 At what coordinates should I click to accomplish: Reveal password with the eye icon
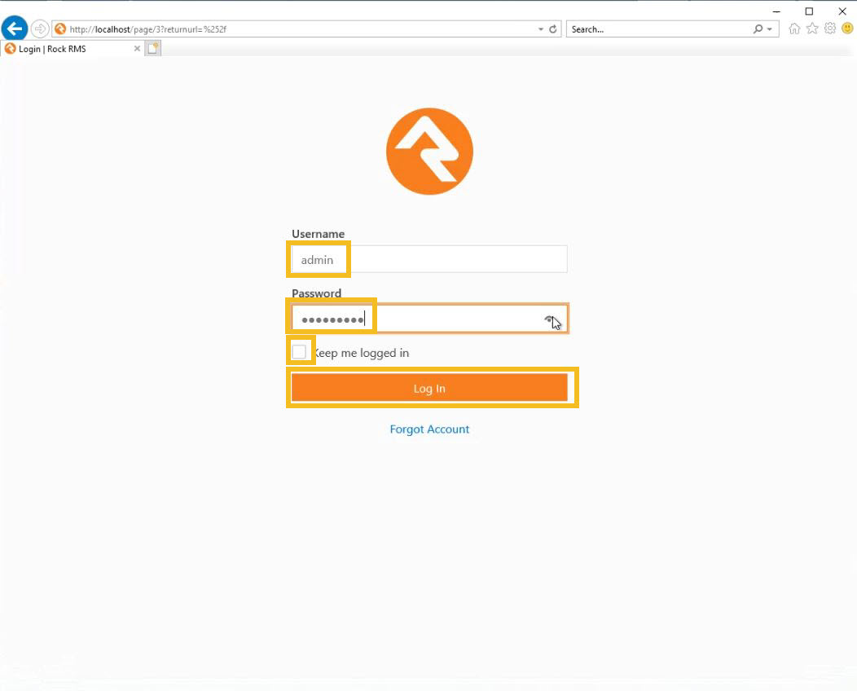[x=549, y=319]
